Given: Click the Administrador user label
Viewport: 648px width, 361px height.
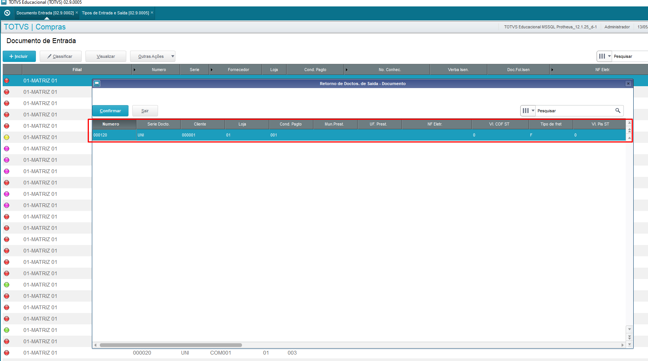Looking at the screenshot, I should [617, 27].
